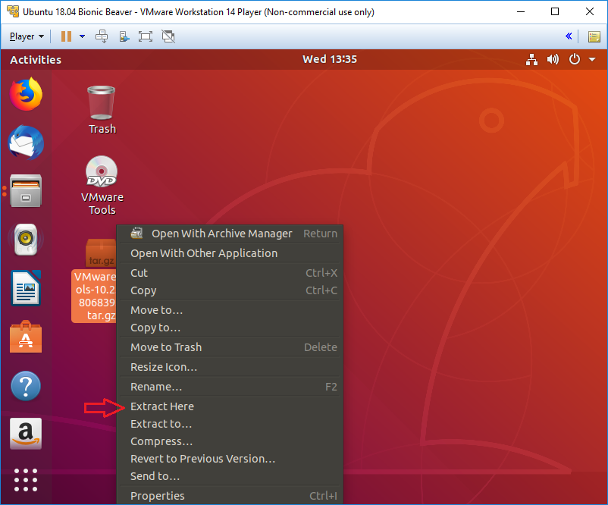Open the Activities overview
Viewport: 608px width, 505px height.
[36, 60]
